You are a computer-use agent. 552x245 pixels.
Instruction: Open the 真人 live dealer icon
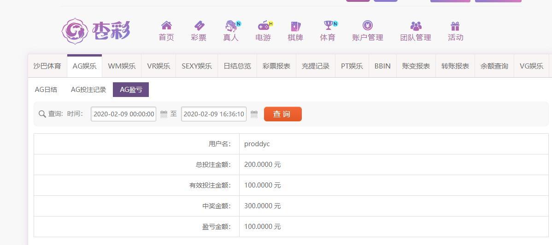[x=231, y=26]
